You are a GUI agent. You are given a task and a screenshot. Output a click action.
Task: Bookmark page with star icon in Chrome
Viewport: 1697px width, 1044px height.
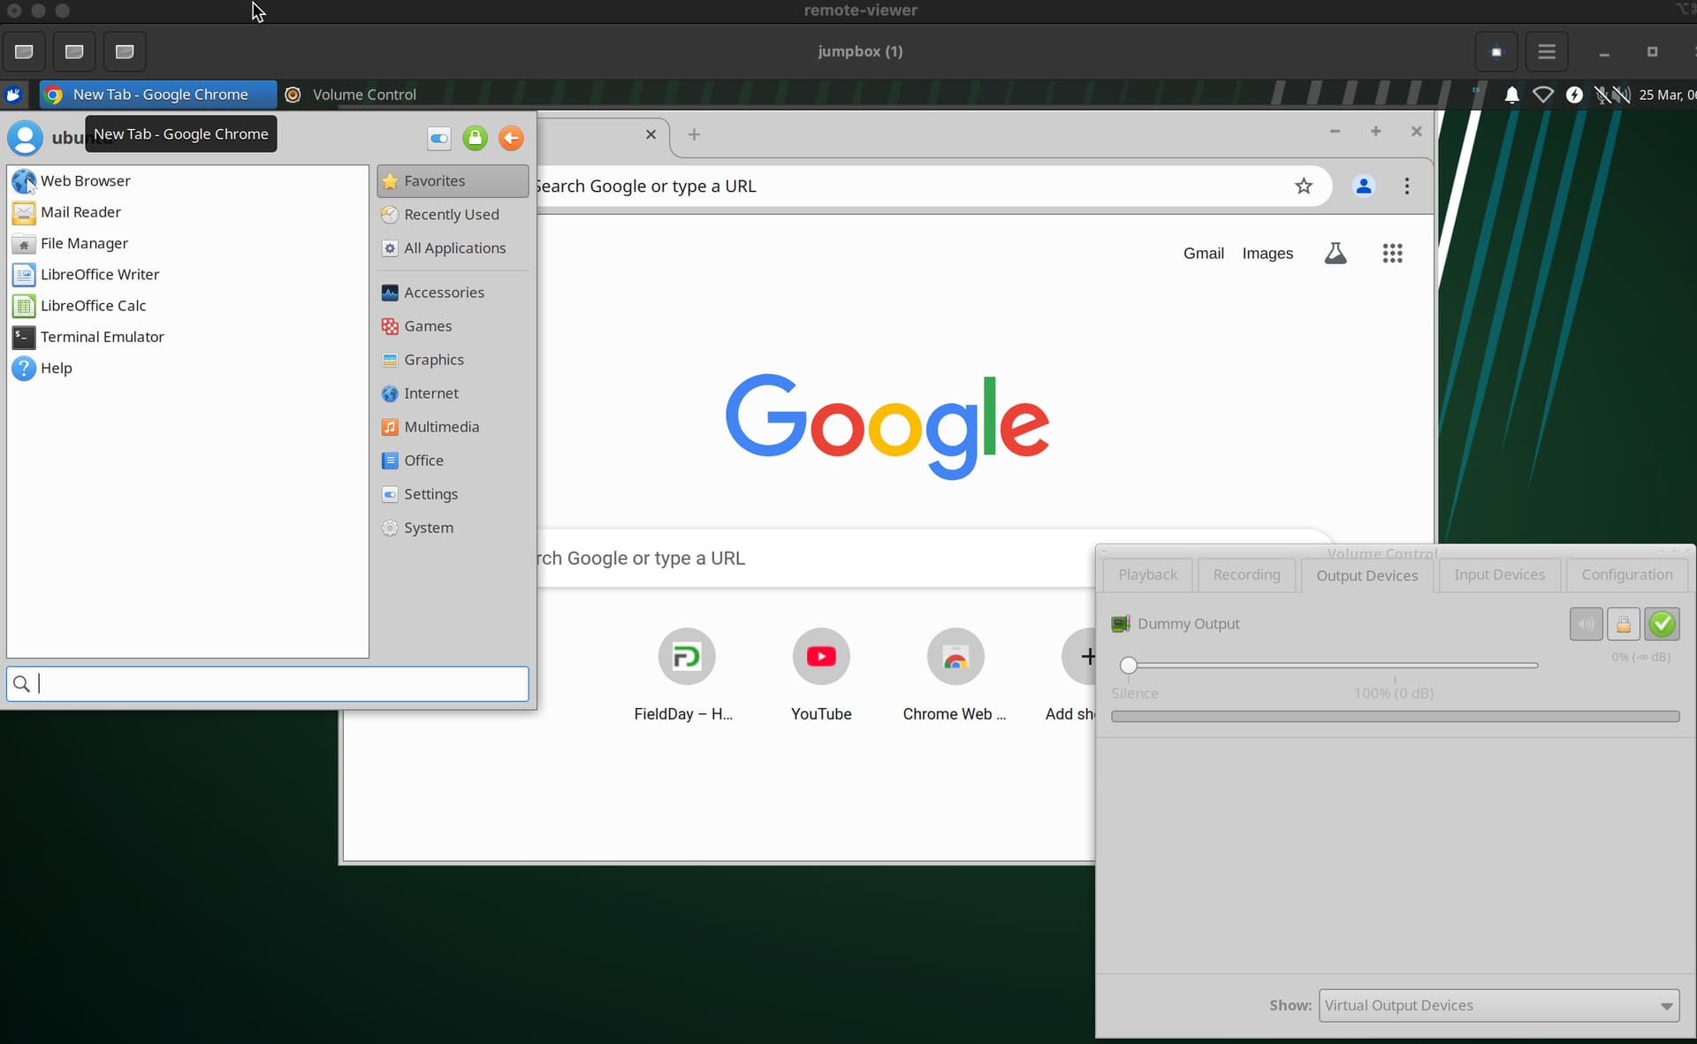click(x=1304, y=186)
